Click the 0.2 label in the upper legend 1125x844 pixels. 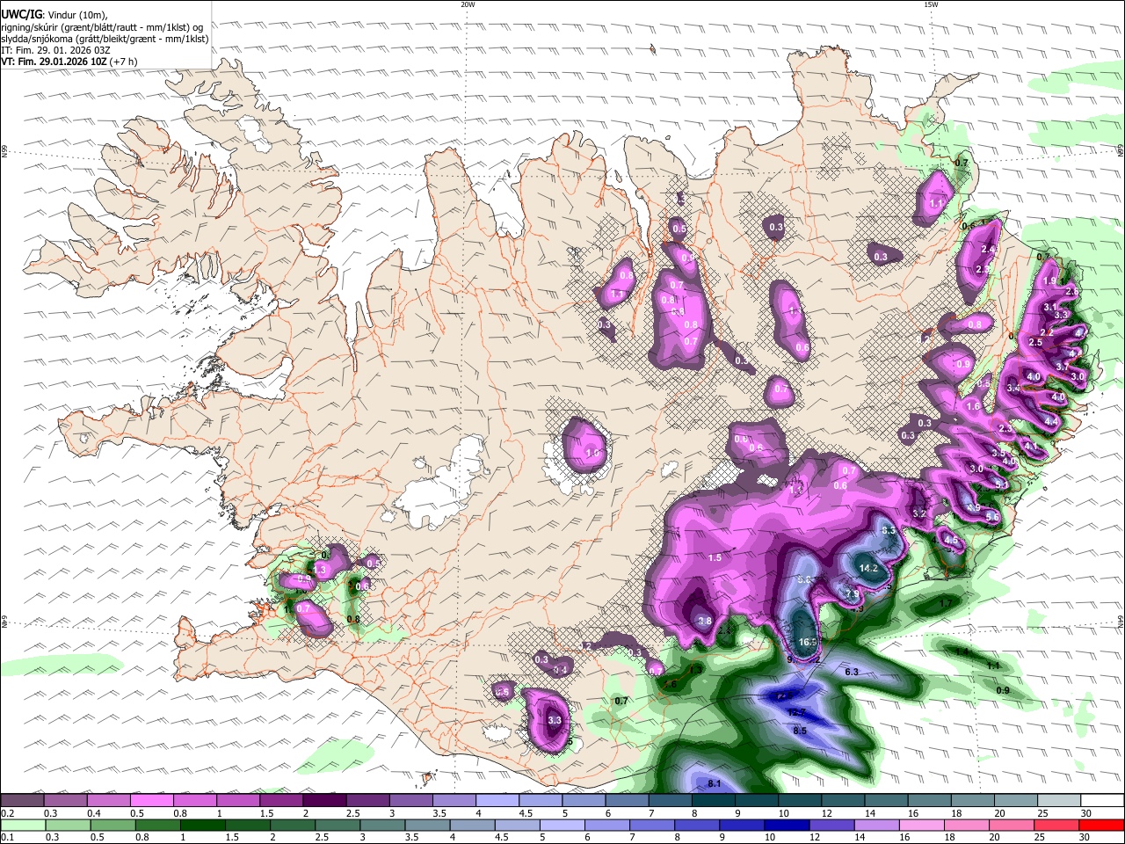7,813
